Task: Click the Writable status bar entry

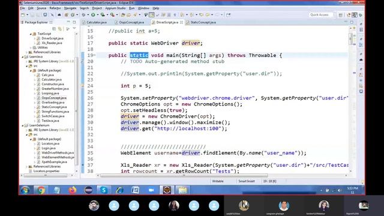Action: pyautogui.click(x=218, y=181)
